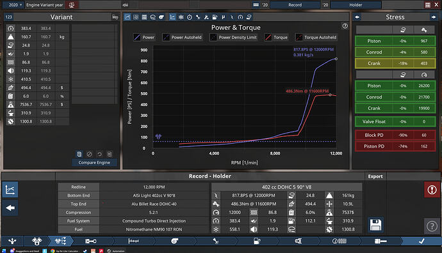Viewport: 442px width, 253px height.
Task: Open the fuel pump tab
Action: 257,241
